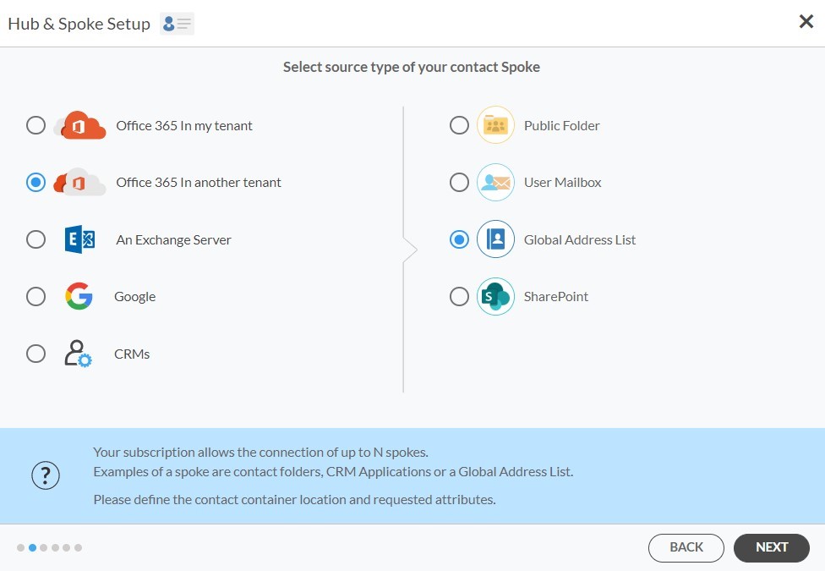Click the contact card icon beside the title
Viewport: 825px width, 571px height.
pos(177,24)
